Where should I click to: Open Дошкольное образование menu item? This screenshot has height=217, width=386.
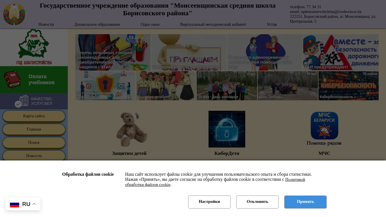tap(97, 24)
